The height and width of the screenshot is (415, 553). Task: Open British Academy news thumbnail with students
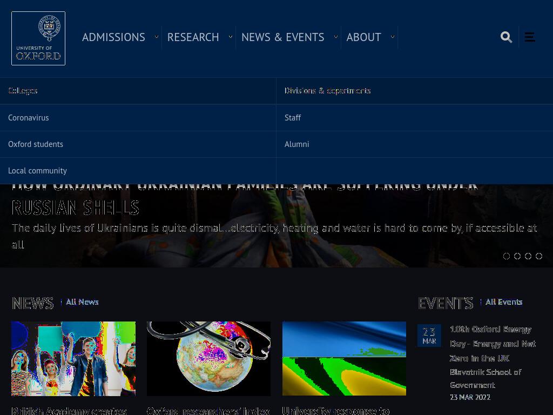(x=73, y=359)
